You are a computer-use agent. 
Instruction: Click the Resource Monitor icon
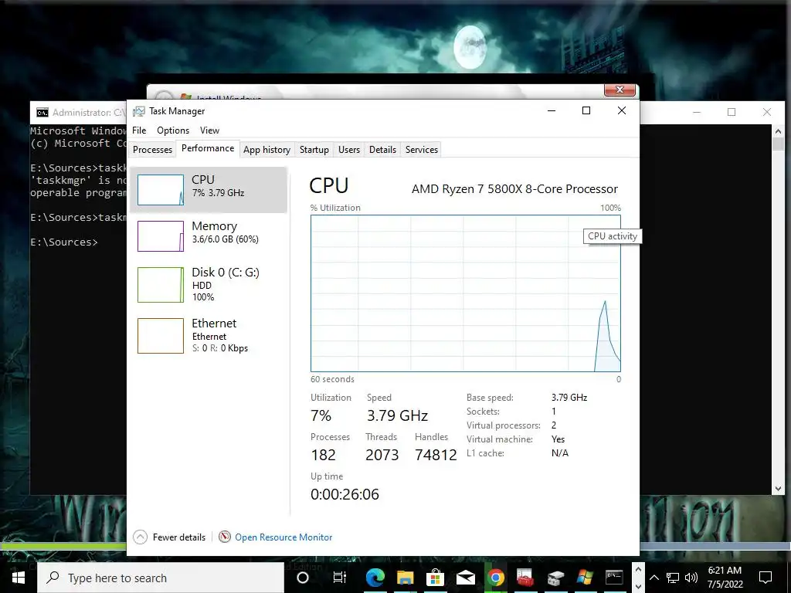point(225,537)
